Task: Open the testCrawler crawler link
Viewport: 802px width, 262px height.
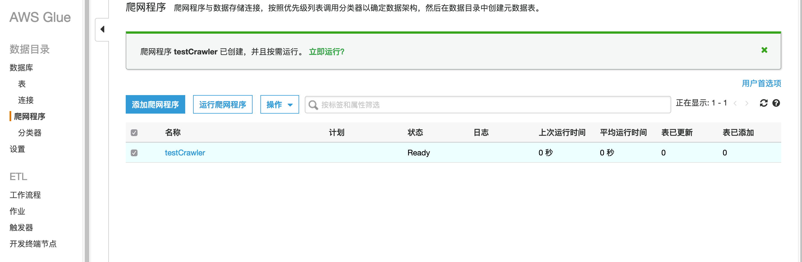Action: coord(185,153)
